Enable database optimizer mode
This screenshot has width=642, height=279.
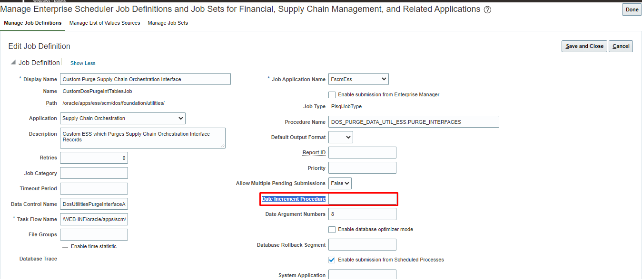332,229
